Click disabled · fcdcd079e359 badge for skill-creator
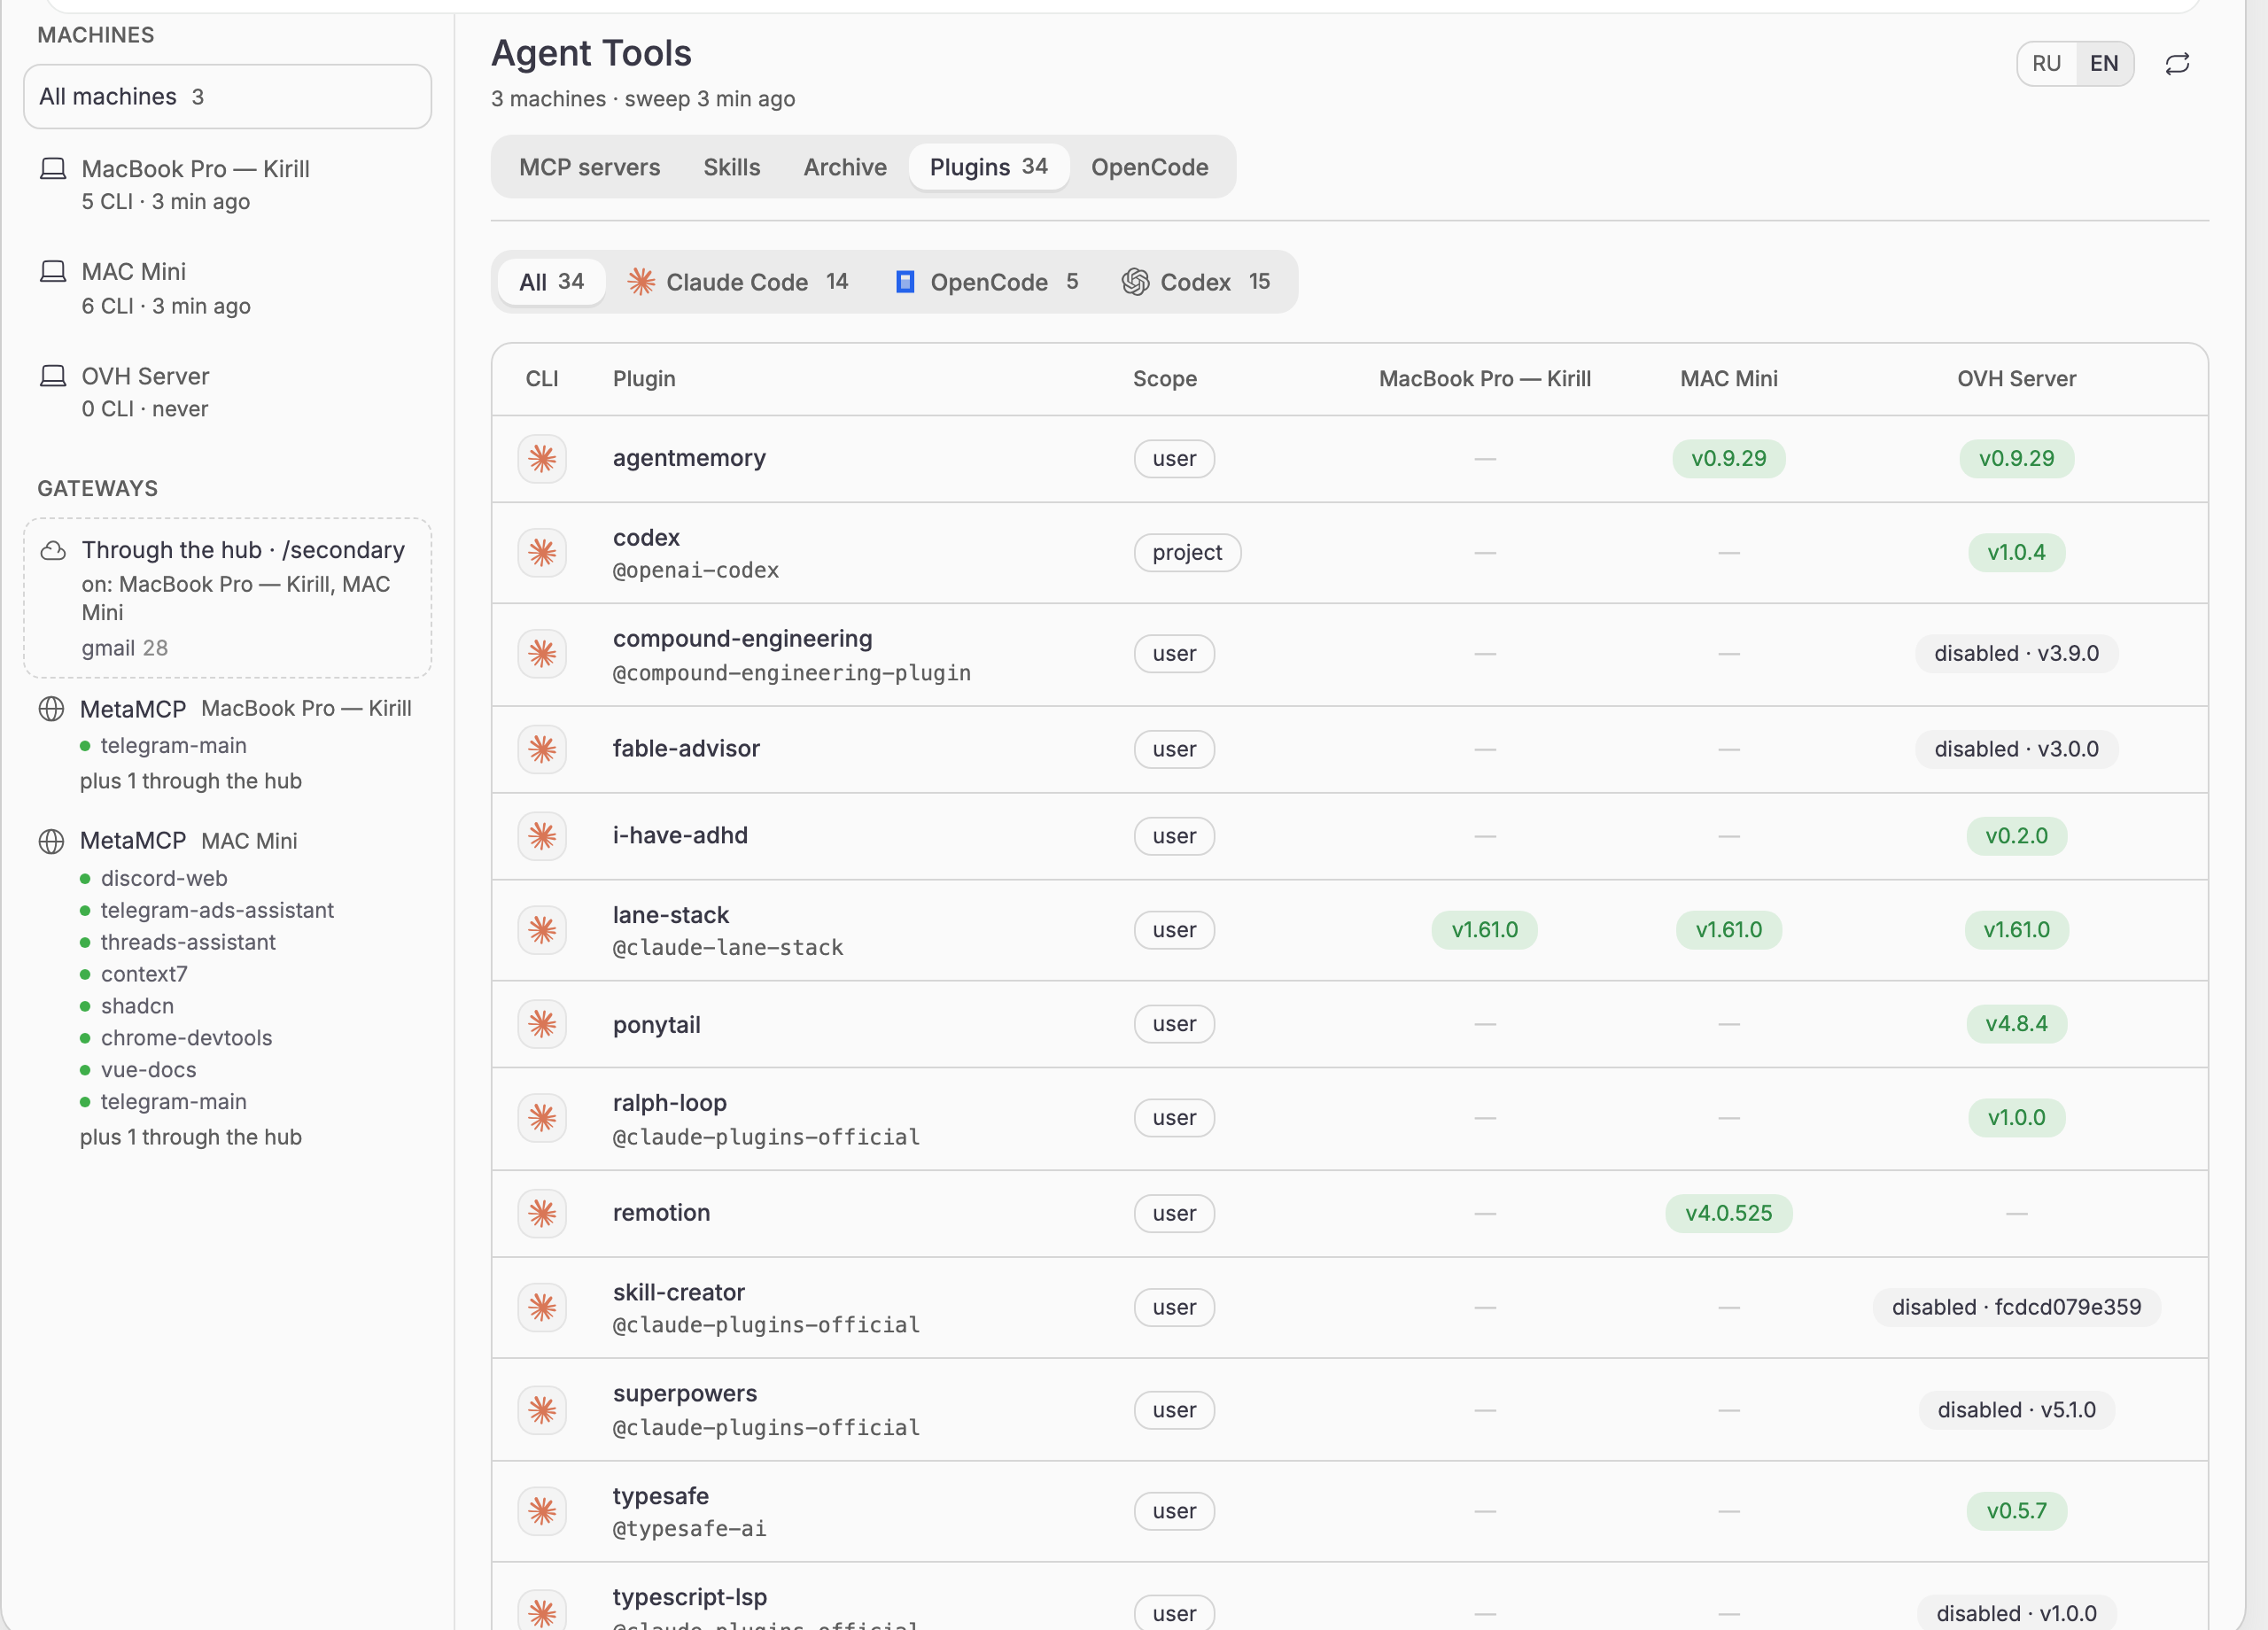 pyautogui.click(x=2016, y=1307)
